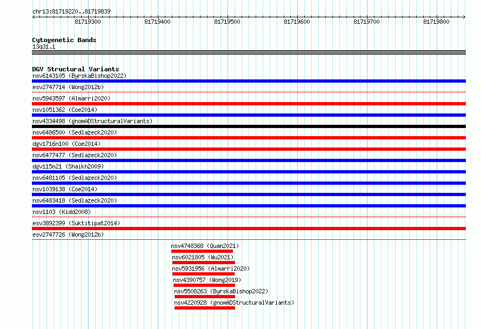481x329 pixels.
Task: Click the blue bar for nsv6477477
Action: point(249,160)
